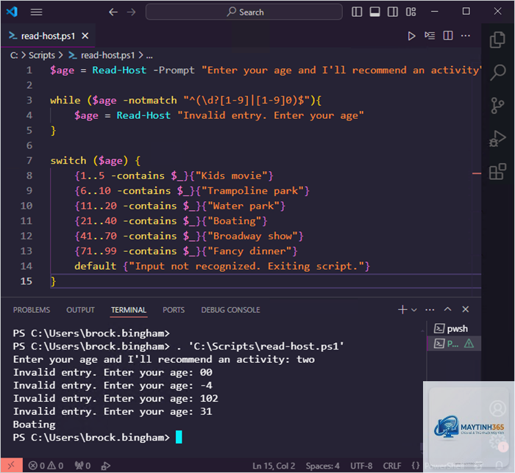Open Source Control view
This screenshot has width=515, height=473.
497,105
